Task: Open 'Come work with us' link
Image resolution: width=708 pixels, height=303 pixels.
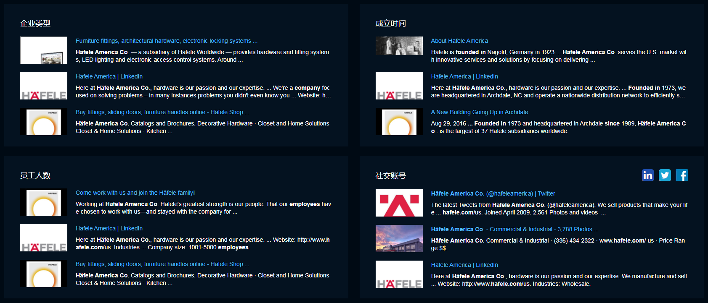Action: [135, 193]
